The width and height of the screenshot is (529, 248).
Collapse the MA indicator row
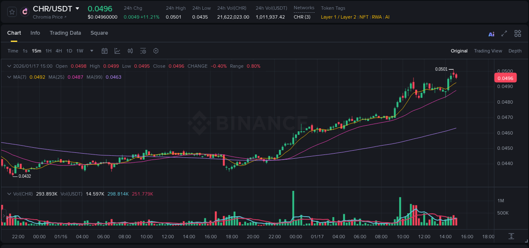coord(9,77)
